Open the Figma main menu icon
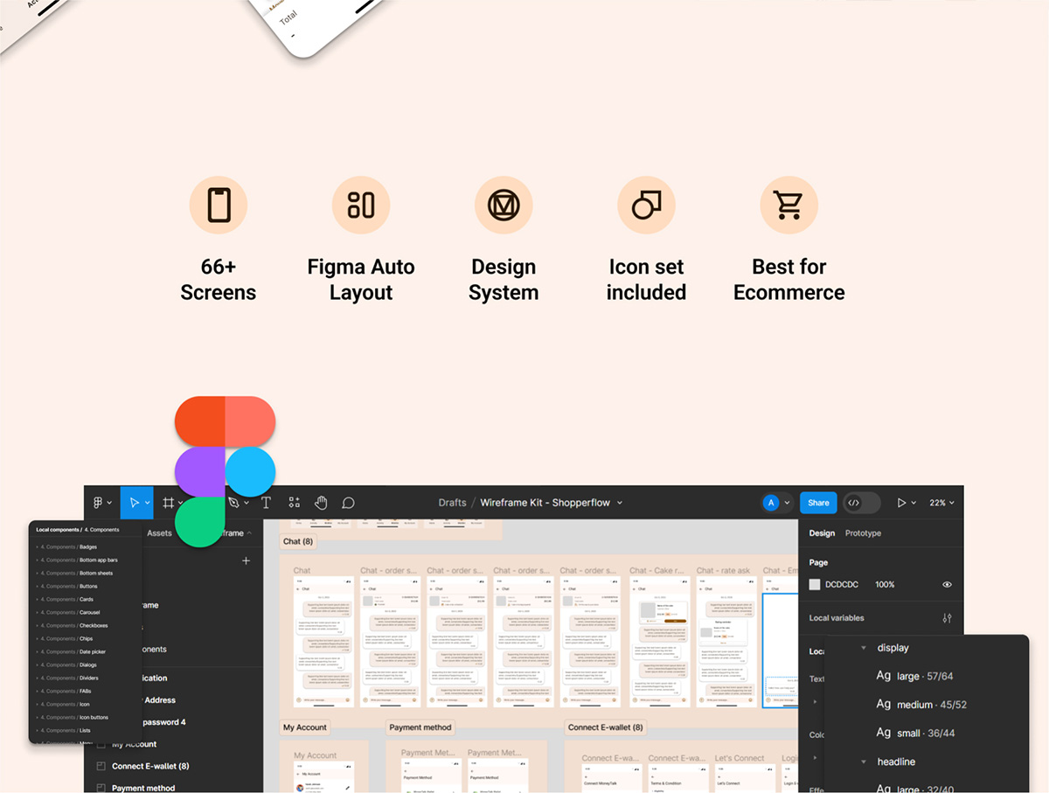This screenshot has height=793, width=1049. (99, 503)
